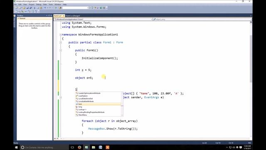Click the 'object o=5;' code line
266x150 pixels.
84,78
